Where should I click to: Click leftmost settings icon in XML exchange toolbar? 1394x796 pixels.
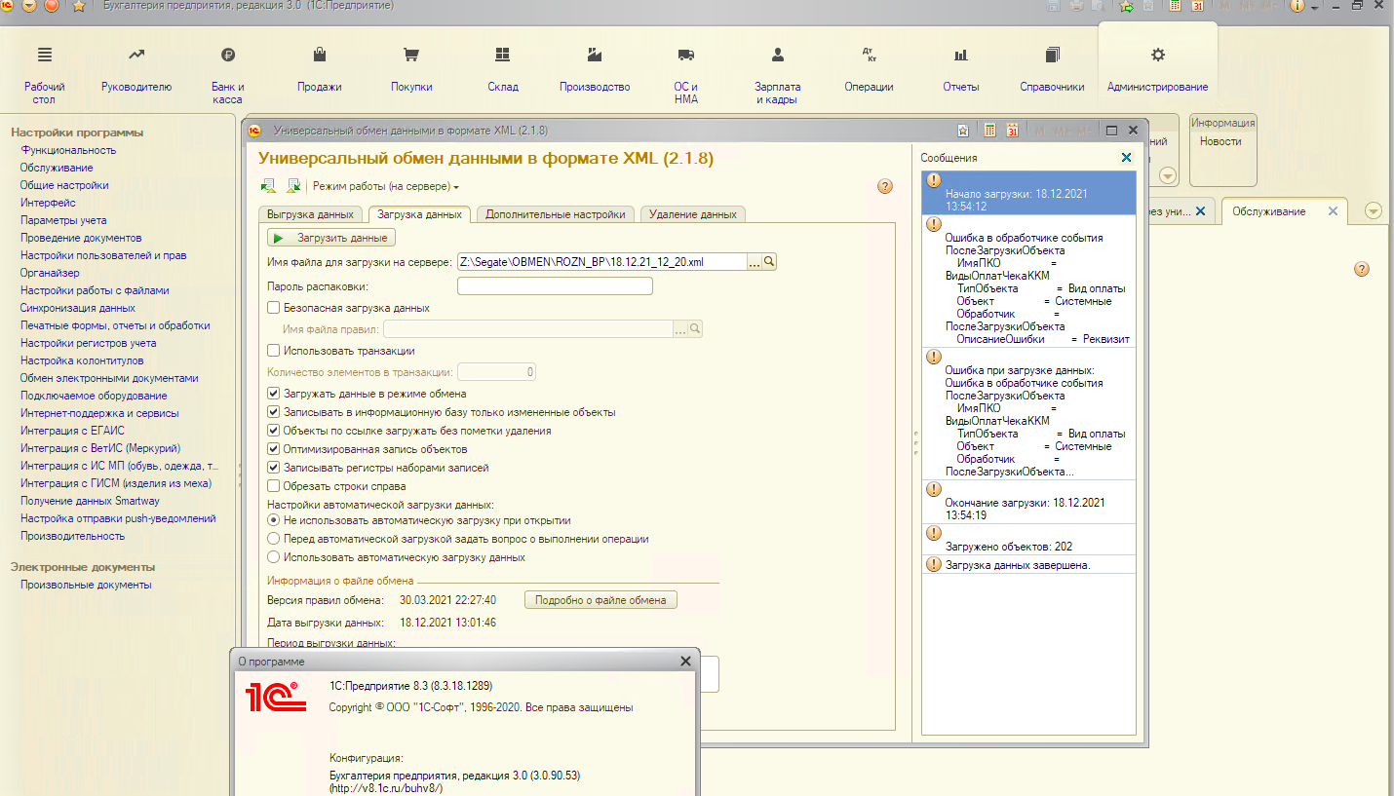tap(268, 185)
